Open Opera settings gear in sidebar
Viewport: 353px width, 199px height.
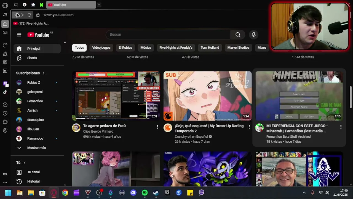(5, 130)
